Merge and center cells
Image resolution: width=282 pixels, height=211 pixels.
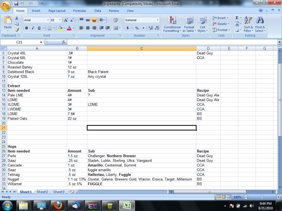116,28
